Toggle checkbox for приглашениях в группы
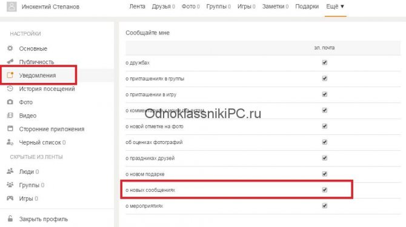 (324, 78)
